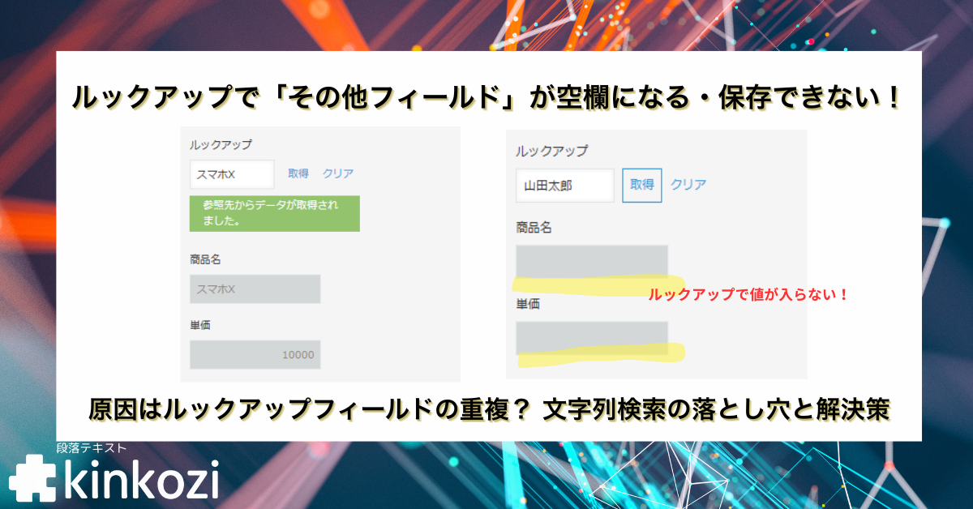Select the lookup input containing 山田太郎

click(565, 186)
